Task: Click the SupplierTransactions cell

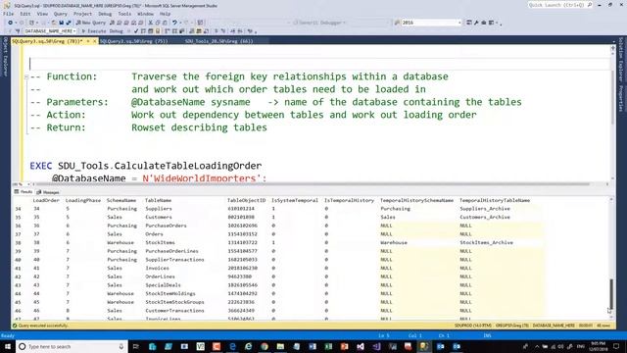Action: tap(174, 260)
